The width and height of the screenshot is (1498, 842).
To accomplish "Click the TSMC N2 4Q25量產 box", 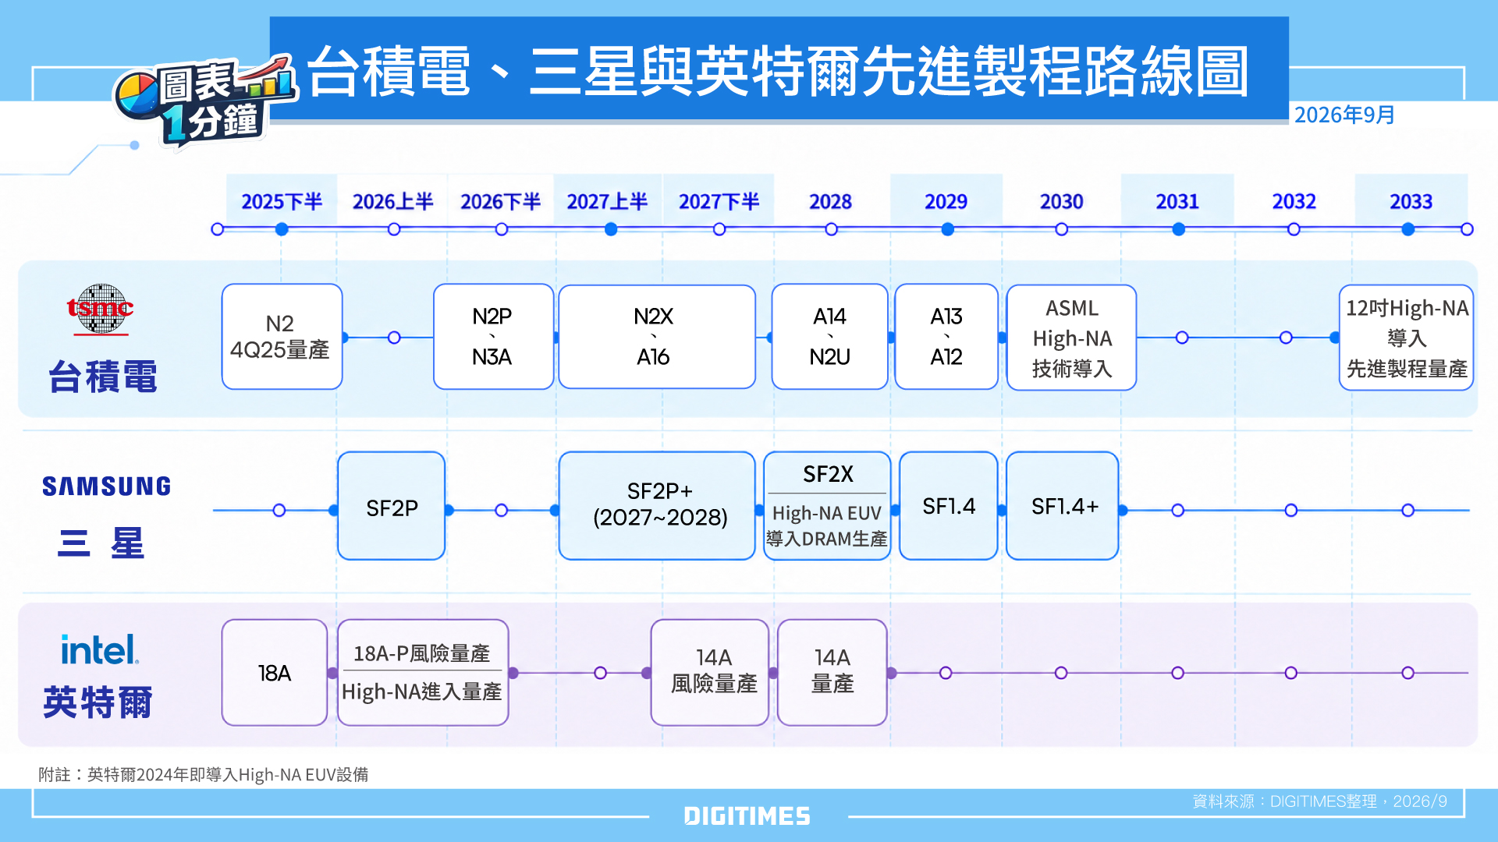I will [x=282, y=337].
